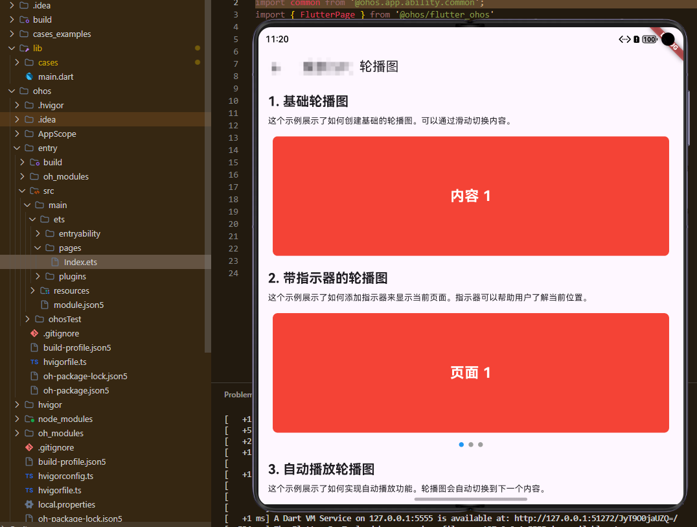
Task: Expand the node_modules folder
Action: tap(16, 419)
